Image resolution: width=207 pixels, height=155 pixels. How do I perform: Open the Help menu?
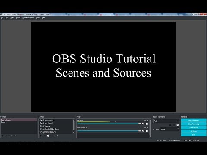(43, 18)
